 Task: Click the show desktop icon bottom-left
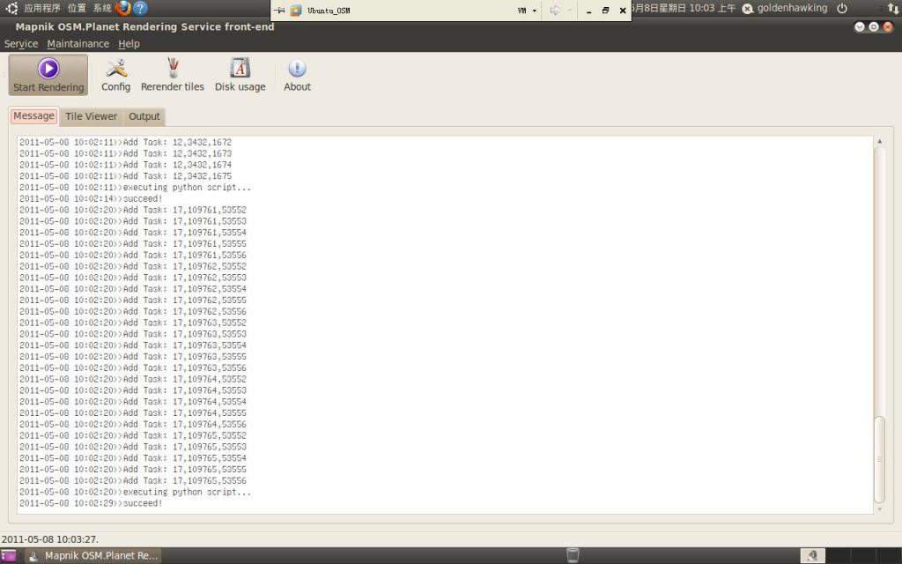(9, 555)
